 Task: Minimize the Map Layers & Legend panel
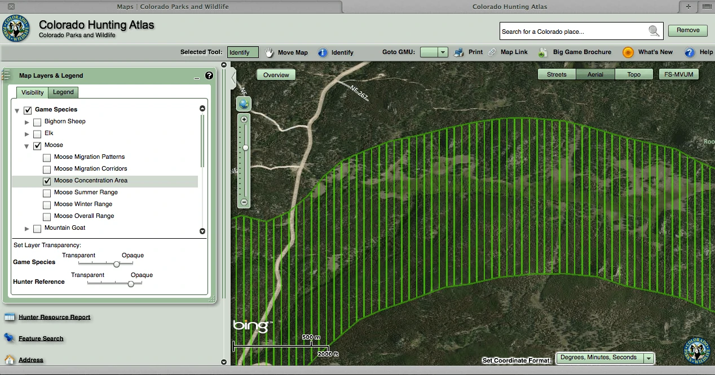pos(197,78)
